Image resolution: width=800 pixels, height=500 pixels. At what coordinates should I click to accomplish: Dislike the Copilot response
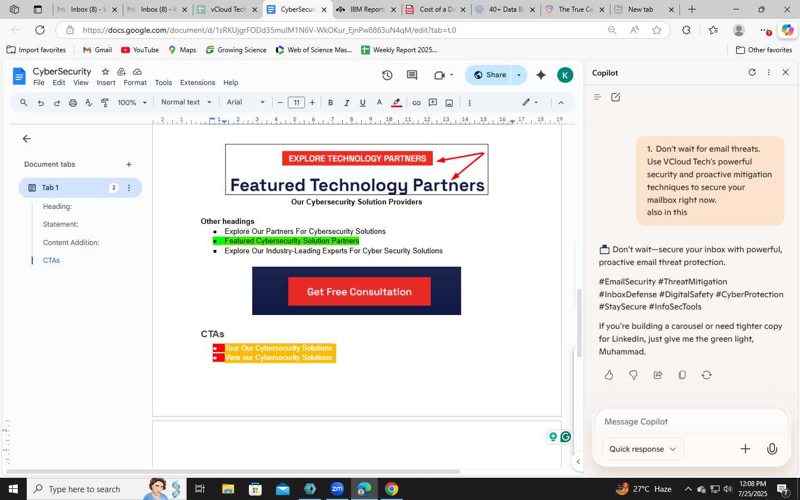tap(633, 375)
